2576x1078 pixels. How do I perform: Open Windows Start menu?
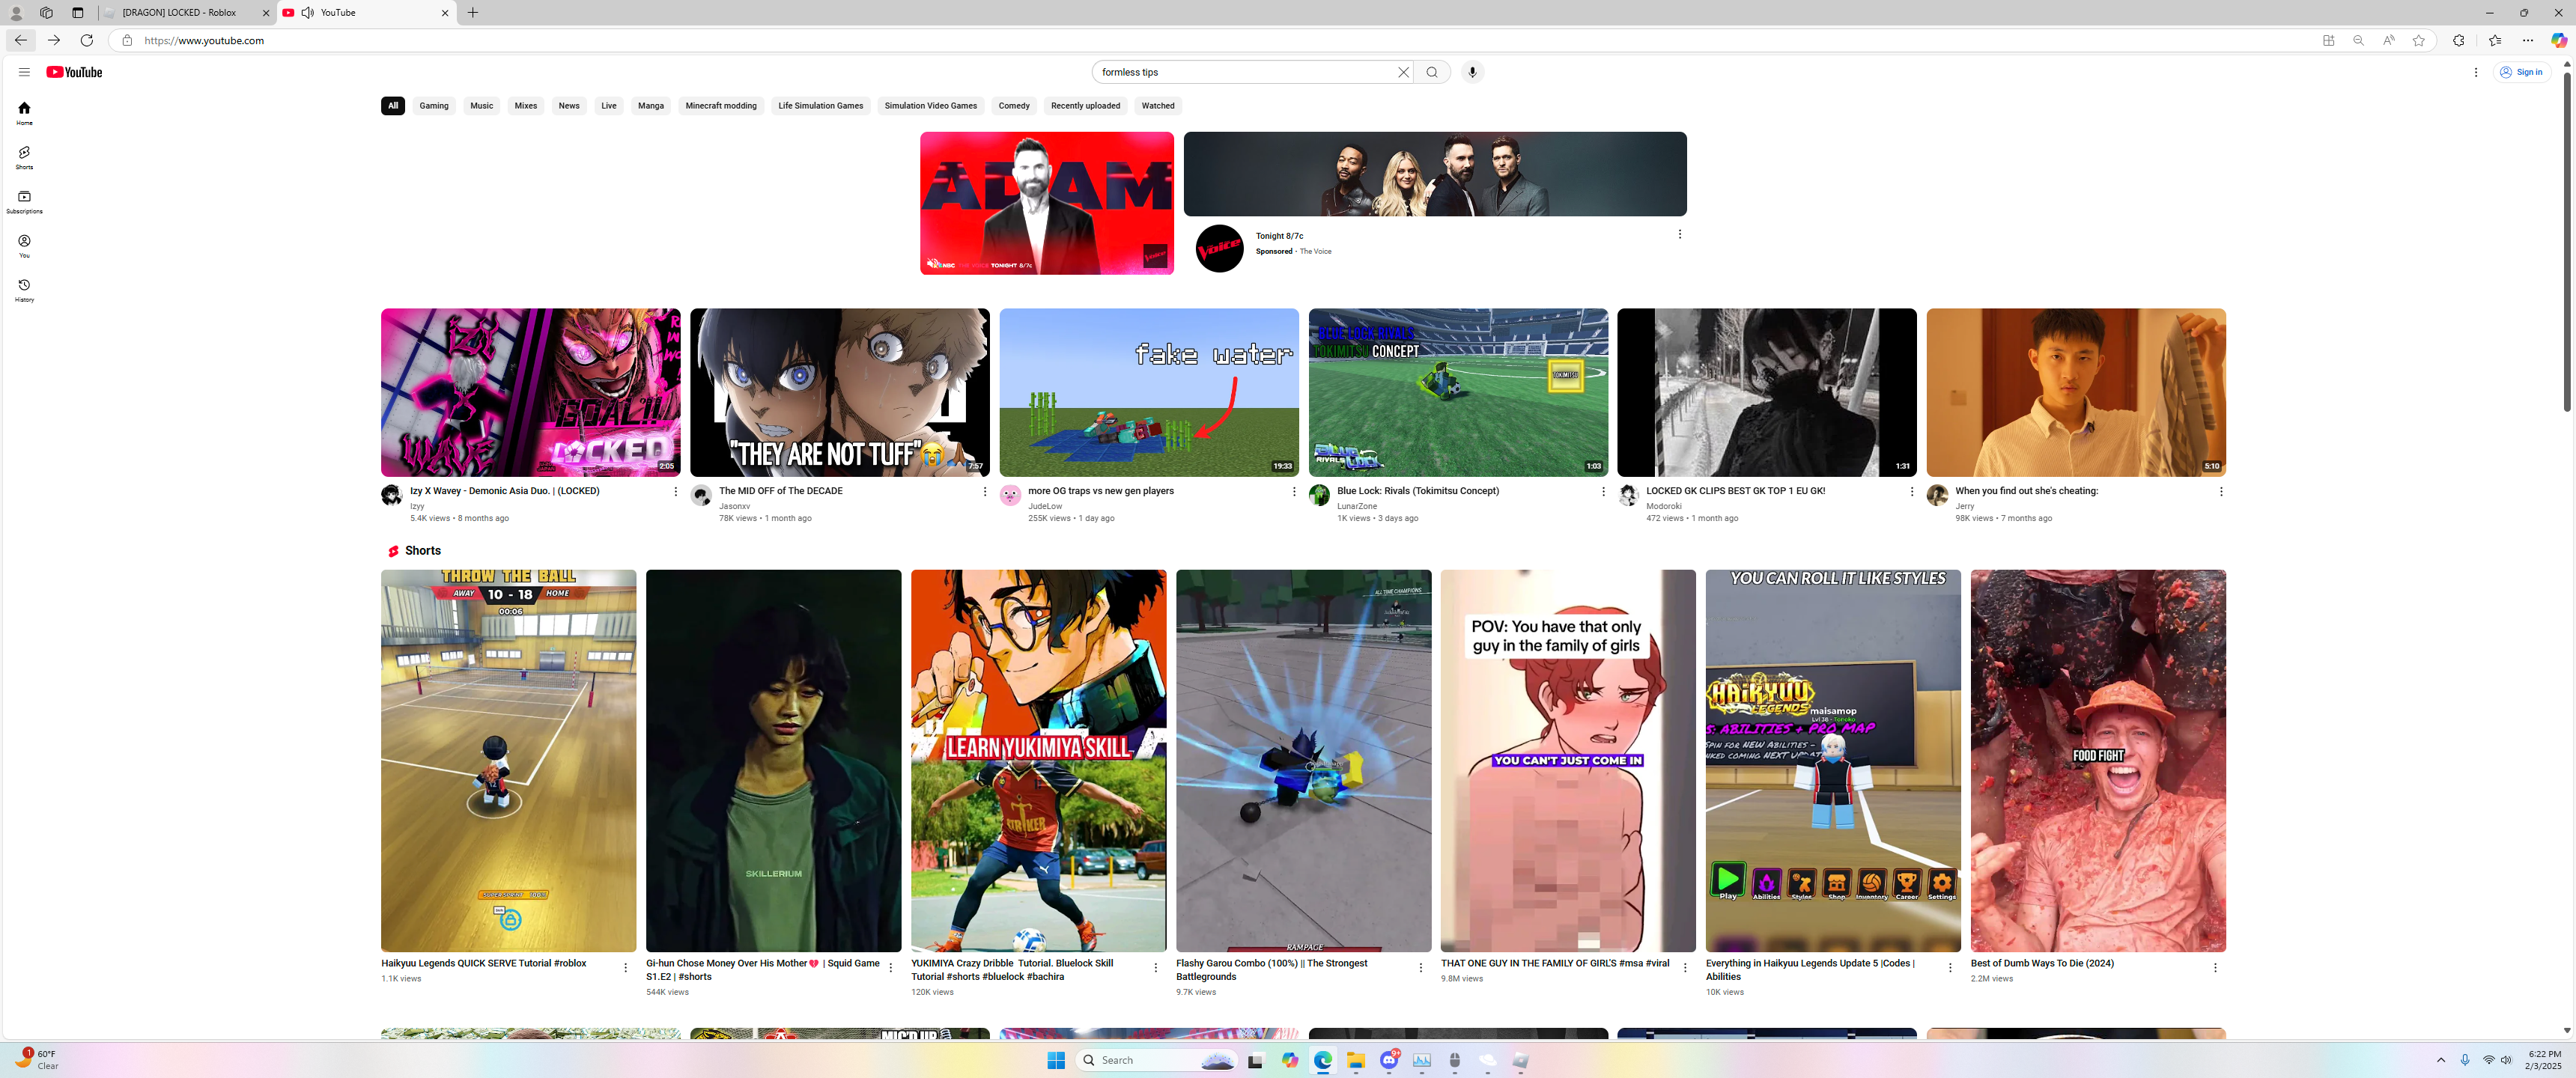click(x=1056, y=1060)
